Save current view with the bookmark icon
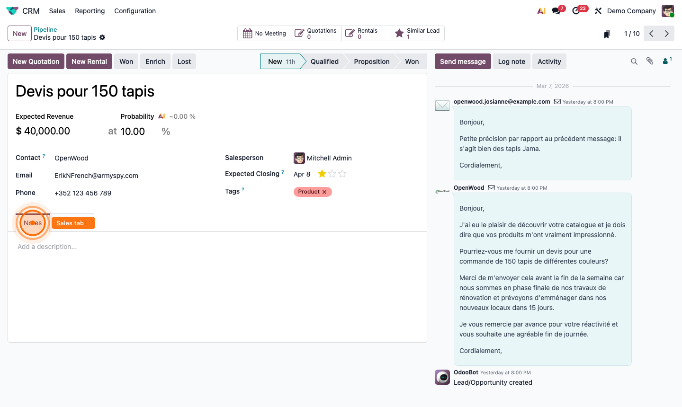Viewport: 682px width, 407px height. click(607, 33)
